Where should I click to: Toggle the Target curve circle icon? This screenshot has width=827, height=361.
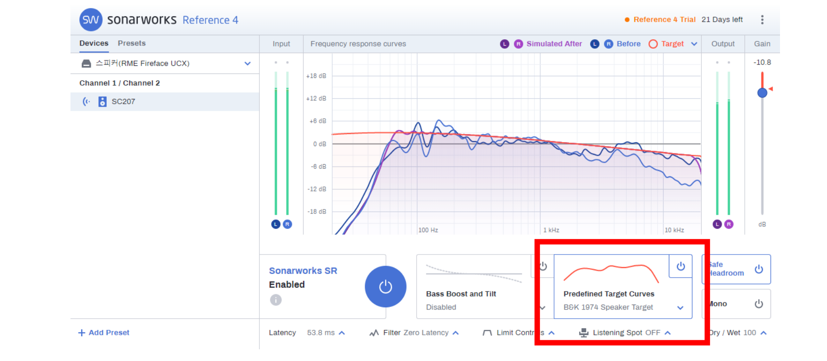click(x=653, y=44)
